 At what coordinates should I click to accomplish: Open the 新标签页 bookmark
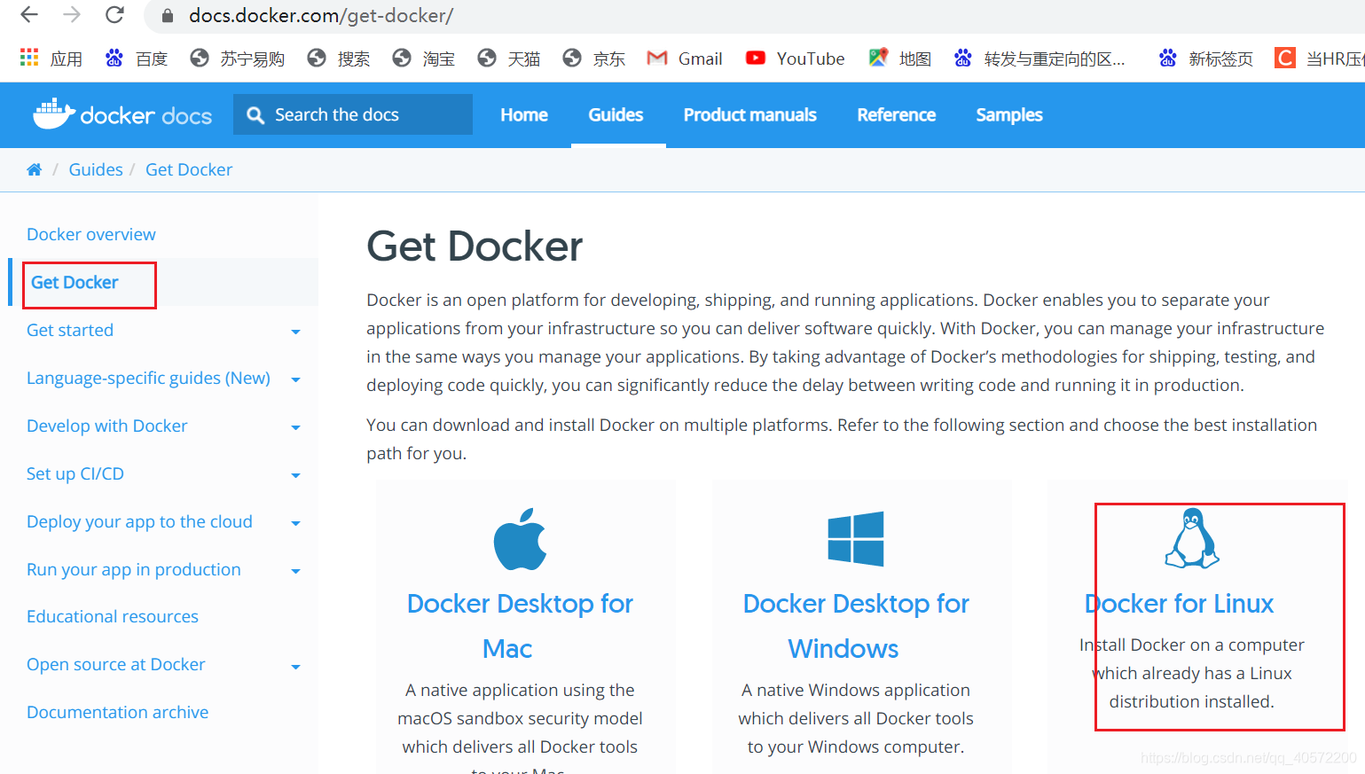tap(1205, 59)
